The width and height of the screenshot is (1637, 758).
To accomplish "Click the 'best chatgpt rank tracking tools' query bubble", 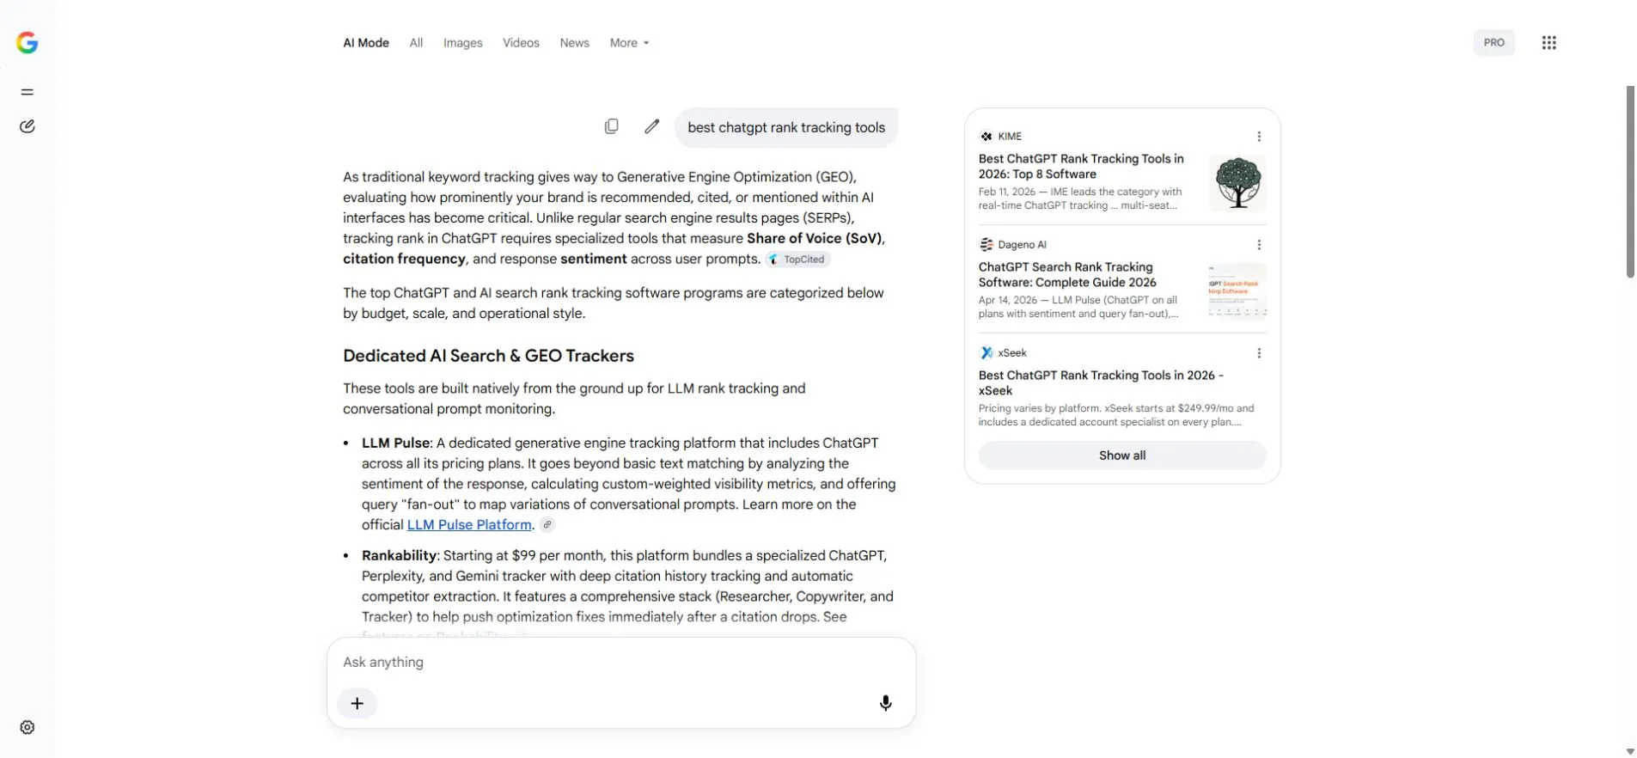I will pyautogui.click(x=786, y=128).
